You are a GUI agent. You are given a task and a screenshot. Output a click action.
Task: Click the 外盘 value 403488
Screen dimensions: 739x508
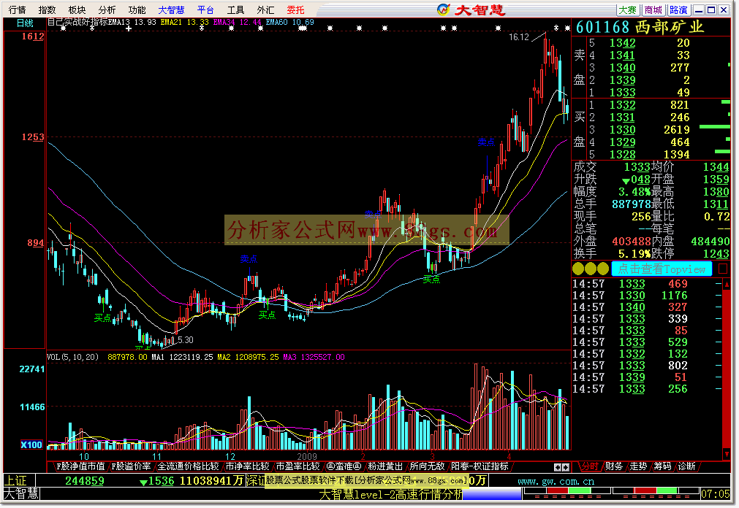tap(631, 241)
